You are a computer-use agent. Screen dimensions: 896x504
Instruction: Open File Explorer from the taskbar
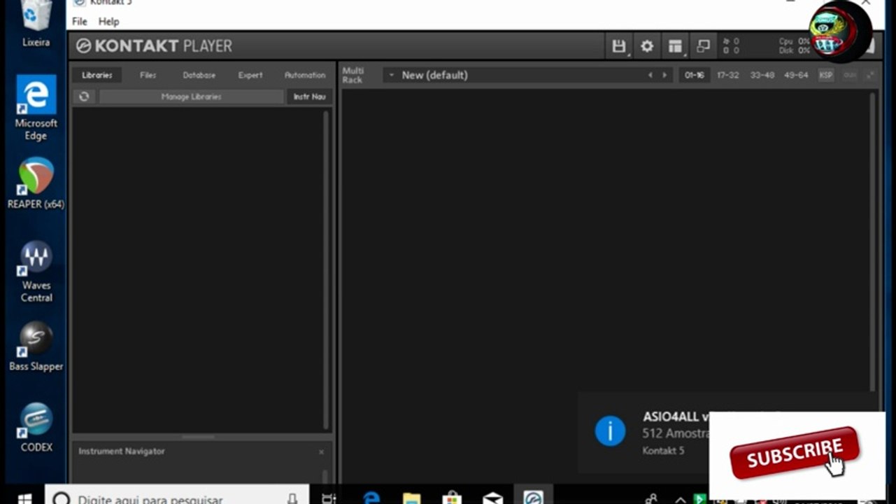tap(412, 498)
